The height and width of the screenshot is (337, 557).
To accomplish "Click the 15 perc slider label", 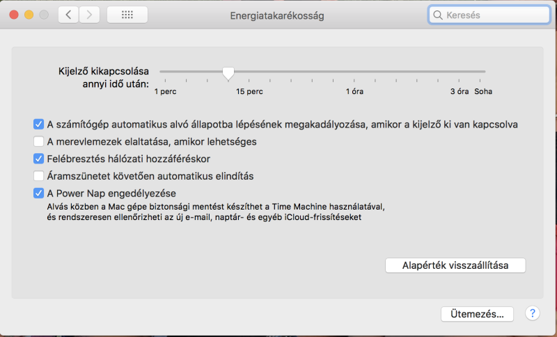I will (x=249, y=91).
